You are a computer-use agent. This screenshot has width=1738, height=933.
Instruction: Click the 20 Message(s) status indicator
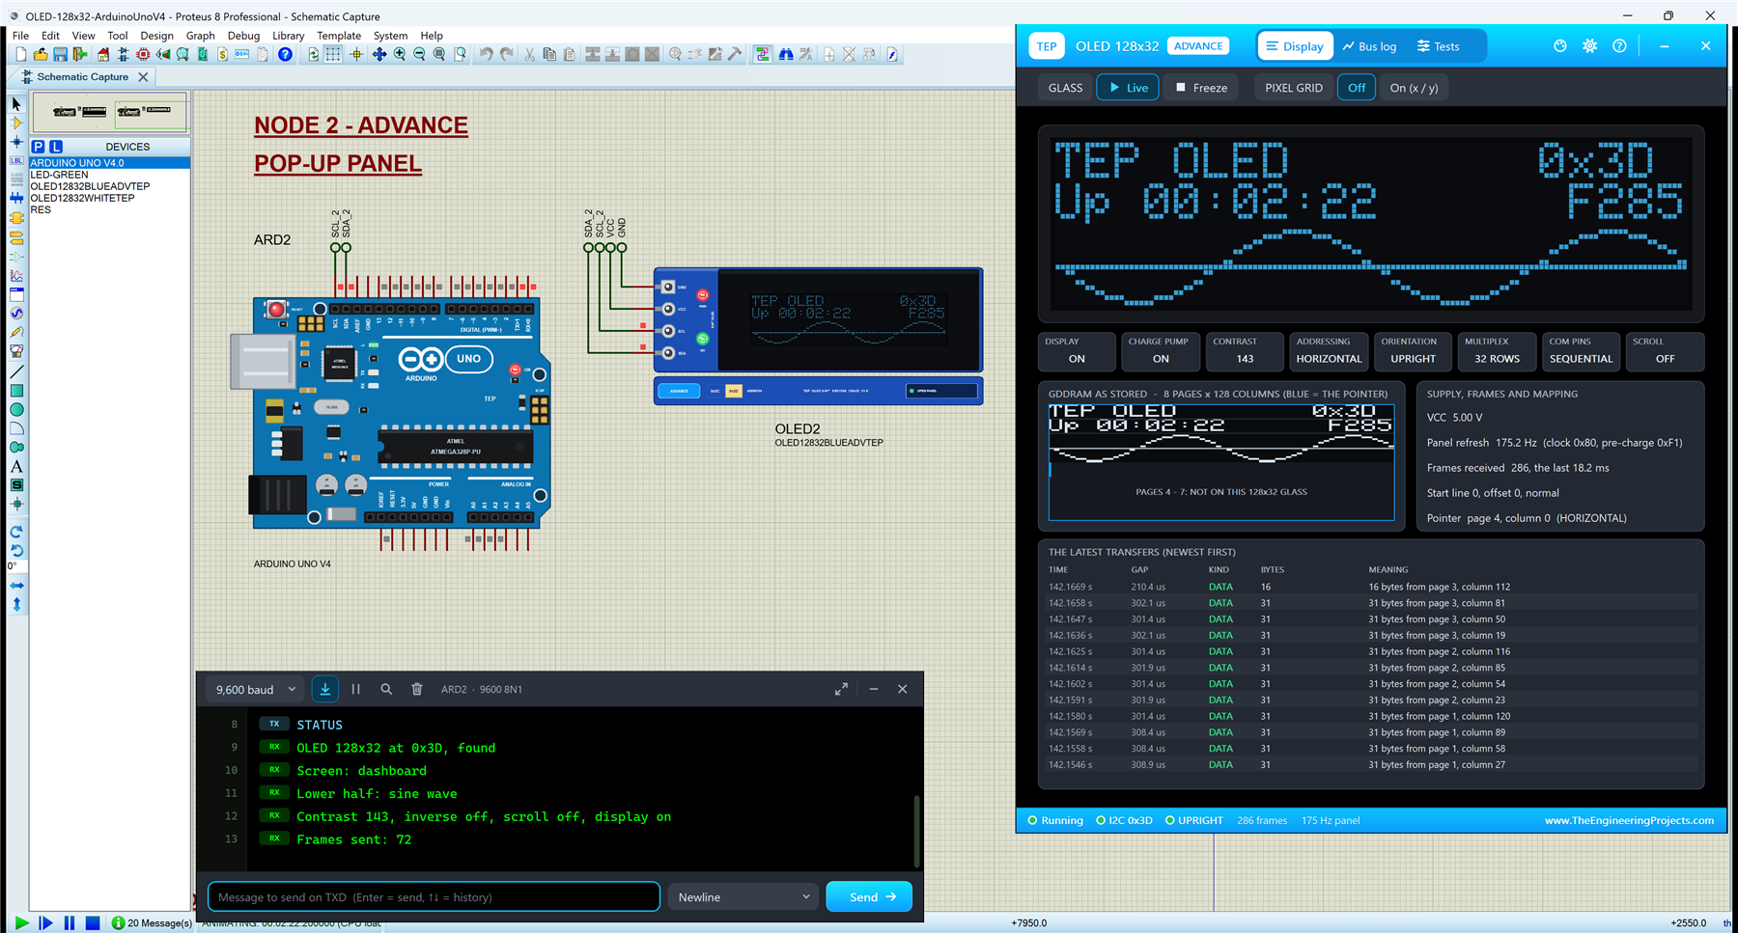pos(152,923)
